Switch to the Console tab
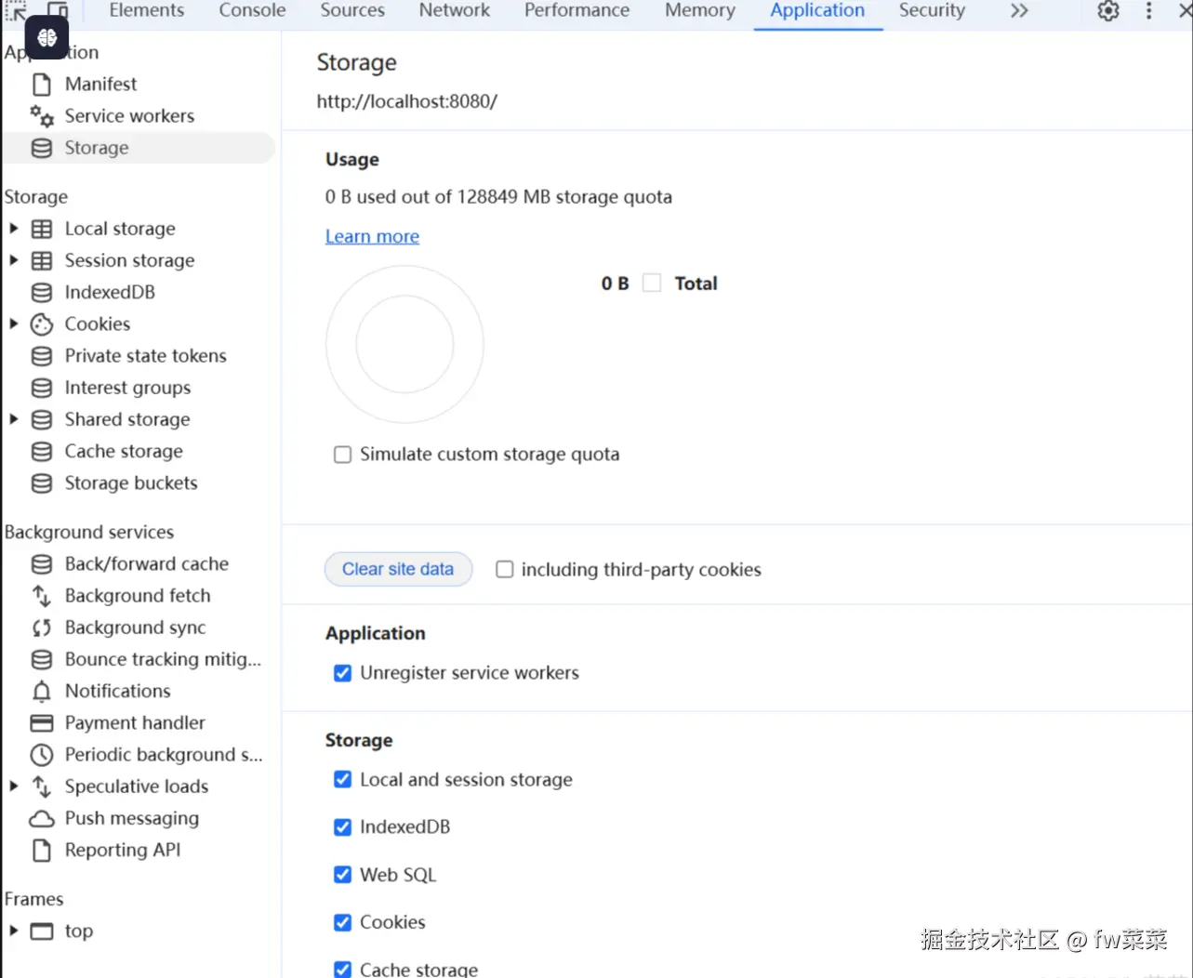This screenshot has height=978, width=1193. [x=252, y=11]
